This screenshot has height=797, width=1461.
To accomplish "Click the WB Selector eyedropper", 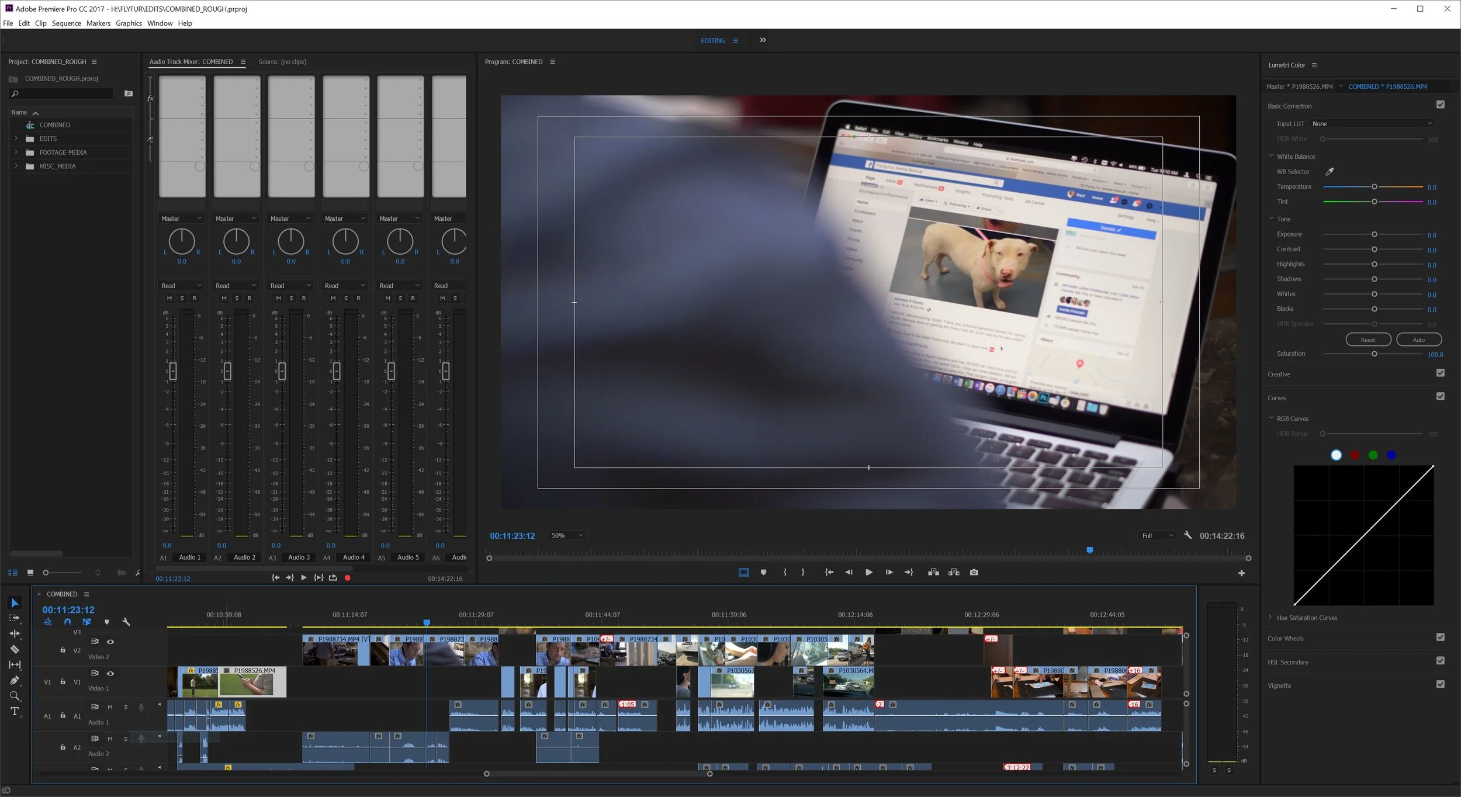I will point(1330,172).
